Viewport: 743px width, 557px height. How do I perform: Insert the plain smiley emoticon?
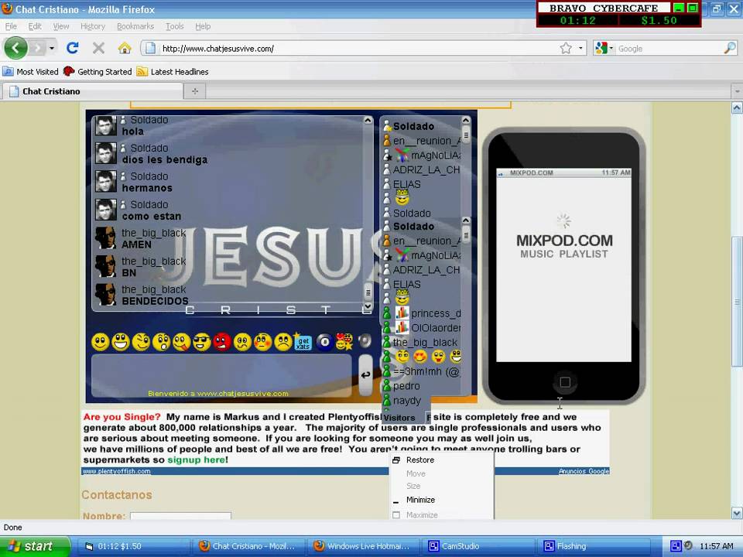click(100, 341)
